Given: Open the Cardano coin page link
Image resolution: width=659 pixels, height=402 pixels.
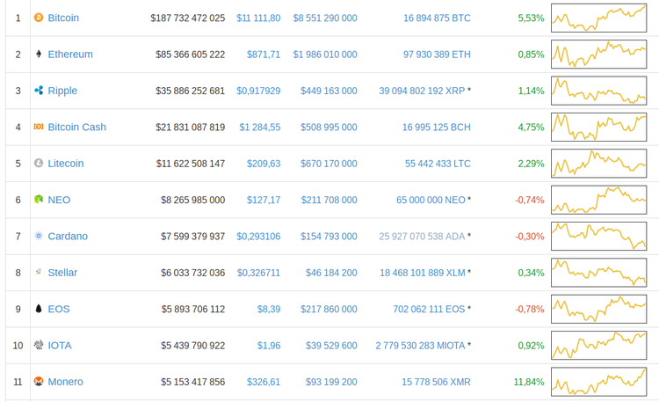Looking at the screenshot, I should pos(68,236).
